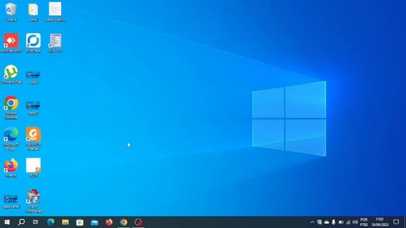Open Microsoft Store from the taskbar
The height and width of the screenshot is (228, 406).
[80, 222]
